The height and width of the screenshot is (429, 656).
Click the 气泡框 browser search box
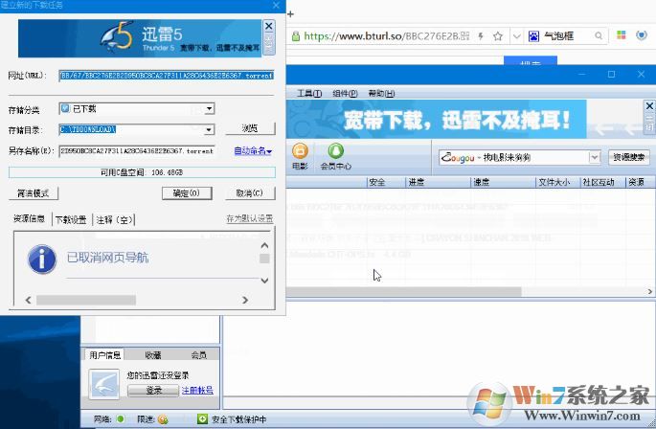(x=568, y=36)
